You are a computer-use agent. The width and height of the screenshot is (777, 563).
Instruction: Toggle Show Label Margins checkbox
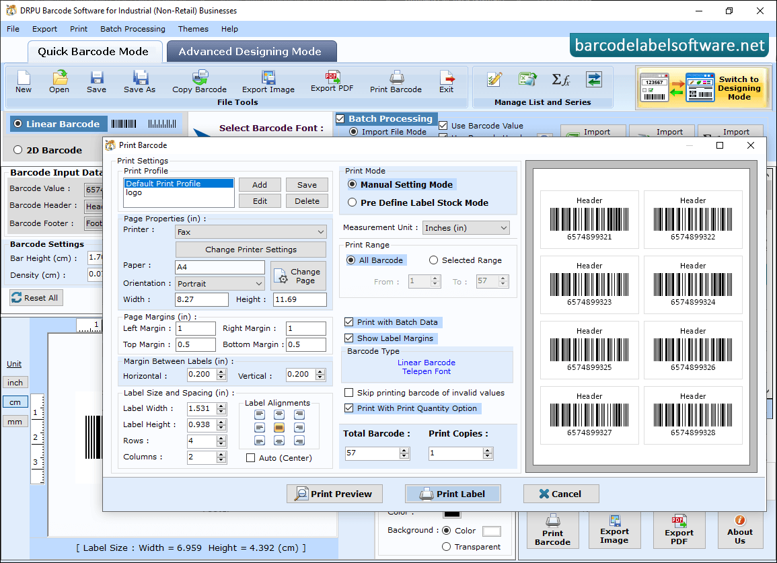point(349,338)
